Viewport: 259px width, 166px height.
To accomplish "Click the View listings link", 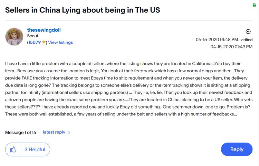I will 60,42.
